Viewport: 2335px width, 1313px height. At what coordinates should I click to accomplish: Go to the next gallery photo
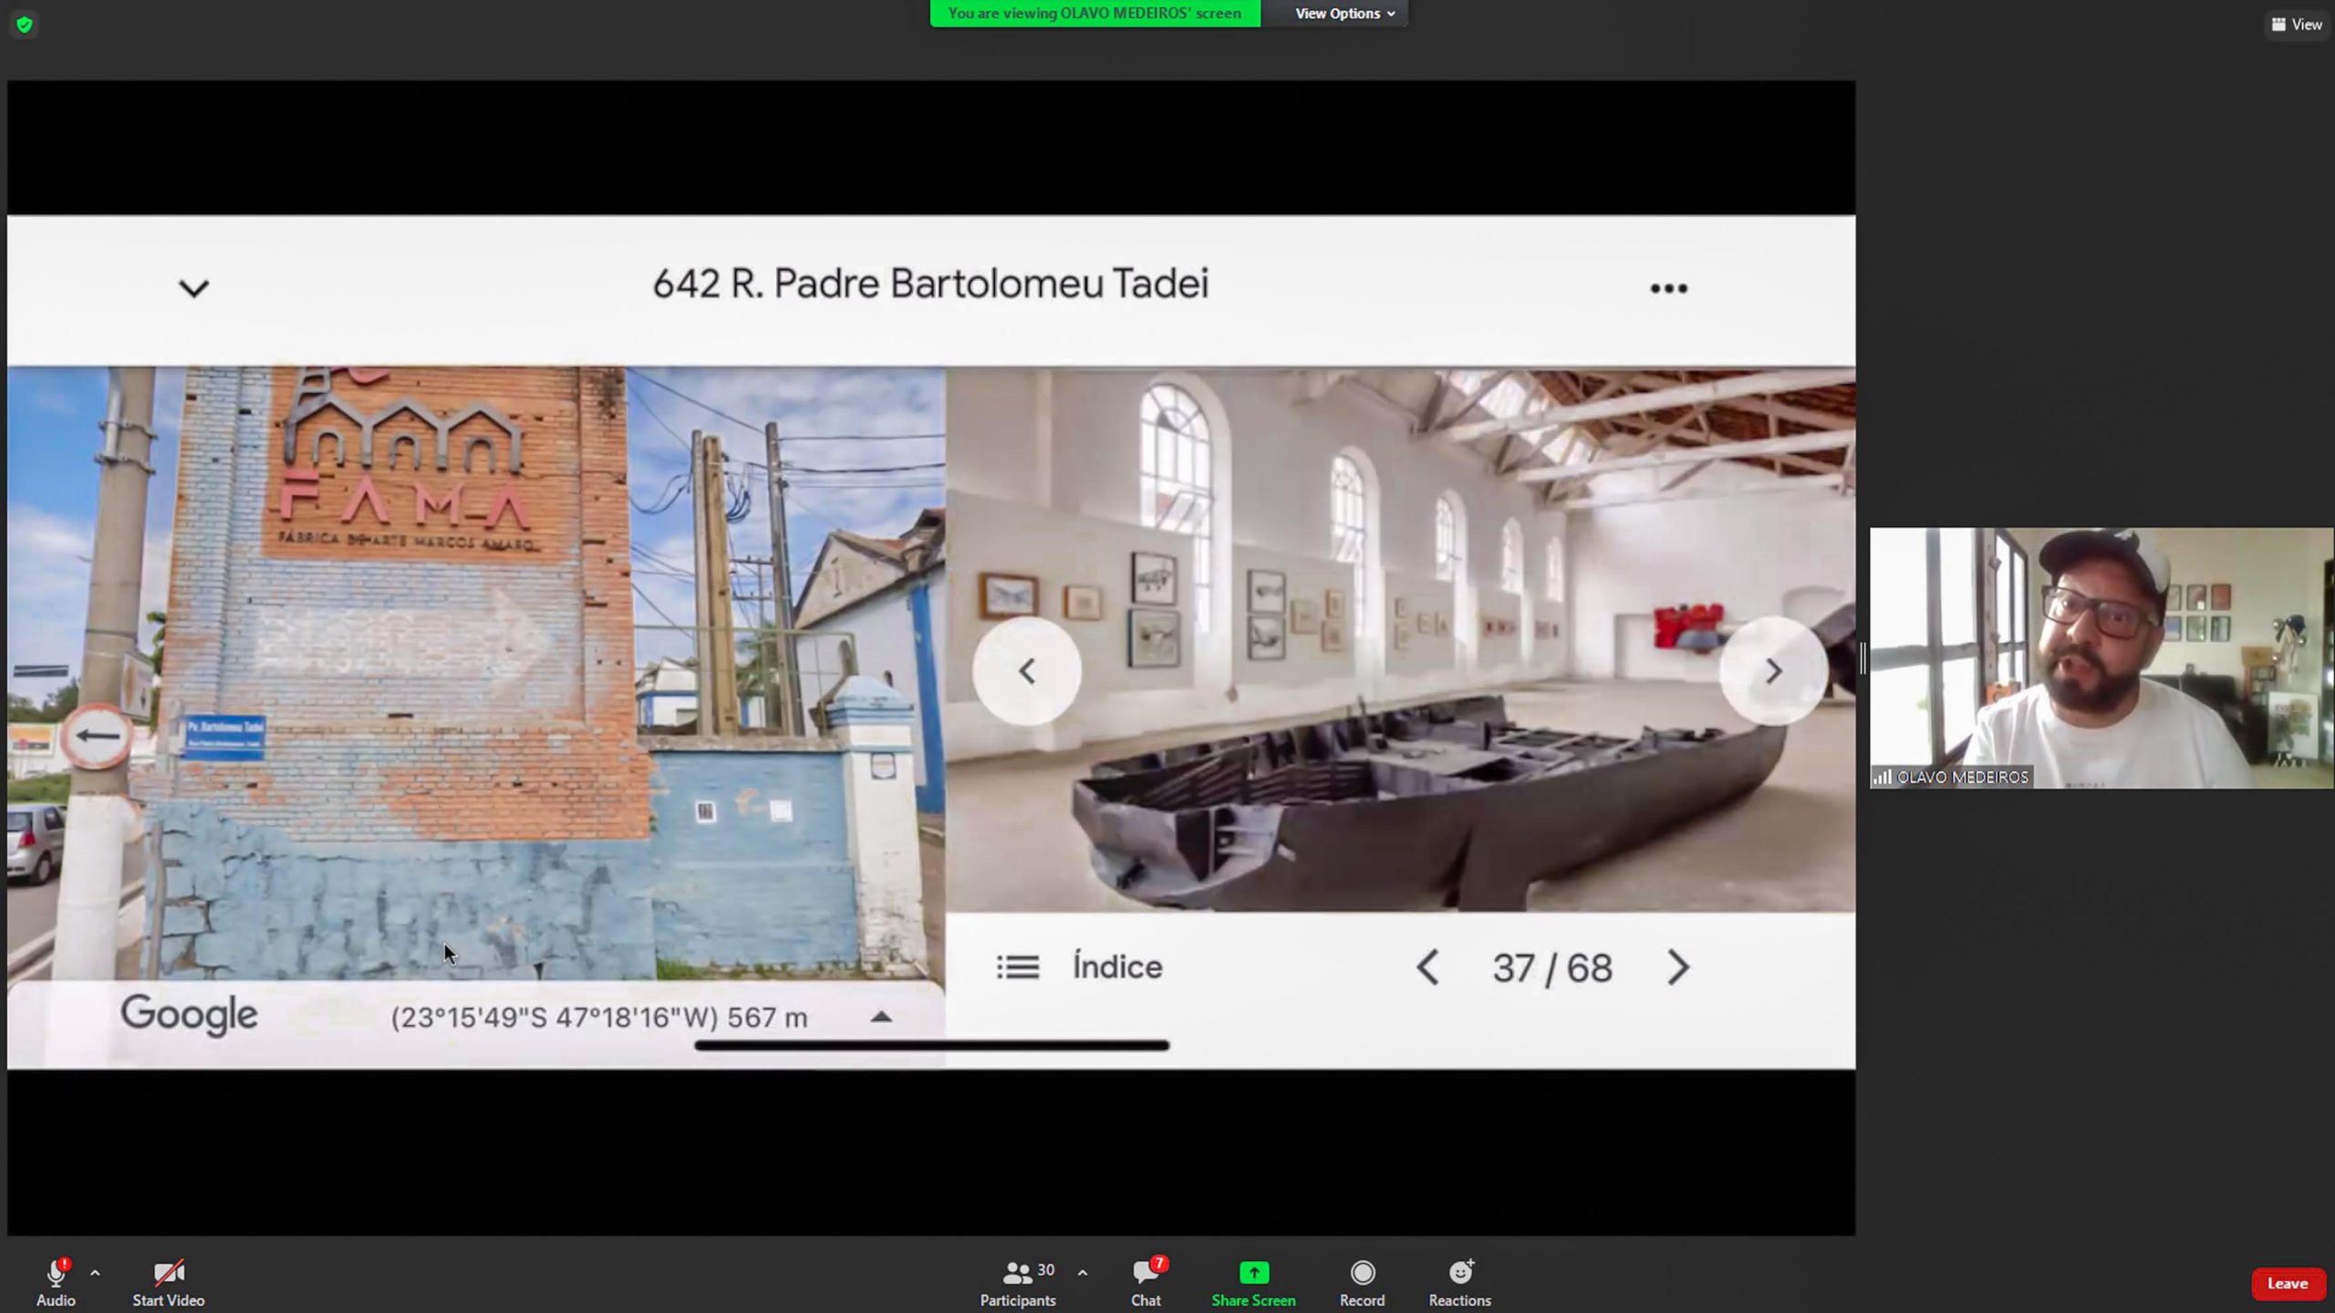click(1773, 672)
